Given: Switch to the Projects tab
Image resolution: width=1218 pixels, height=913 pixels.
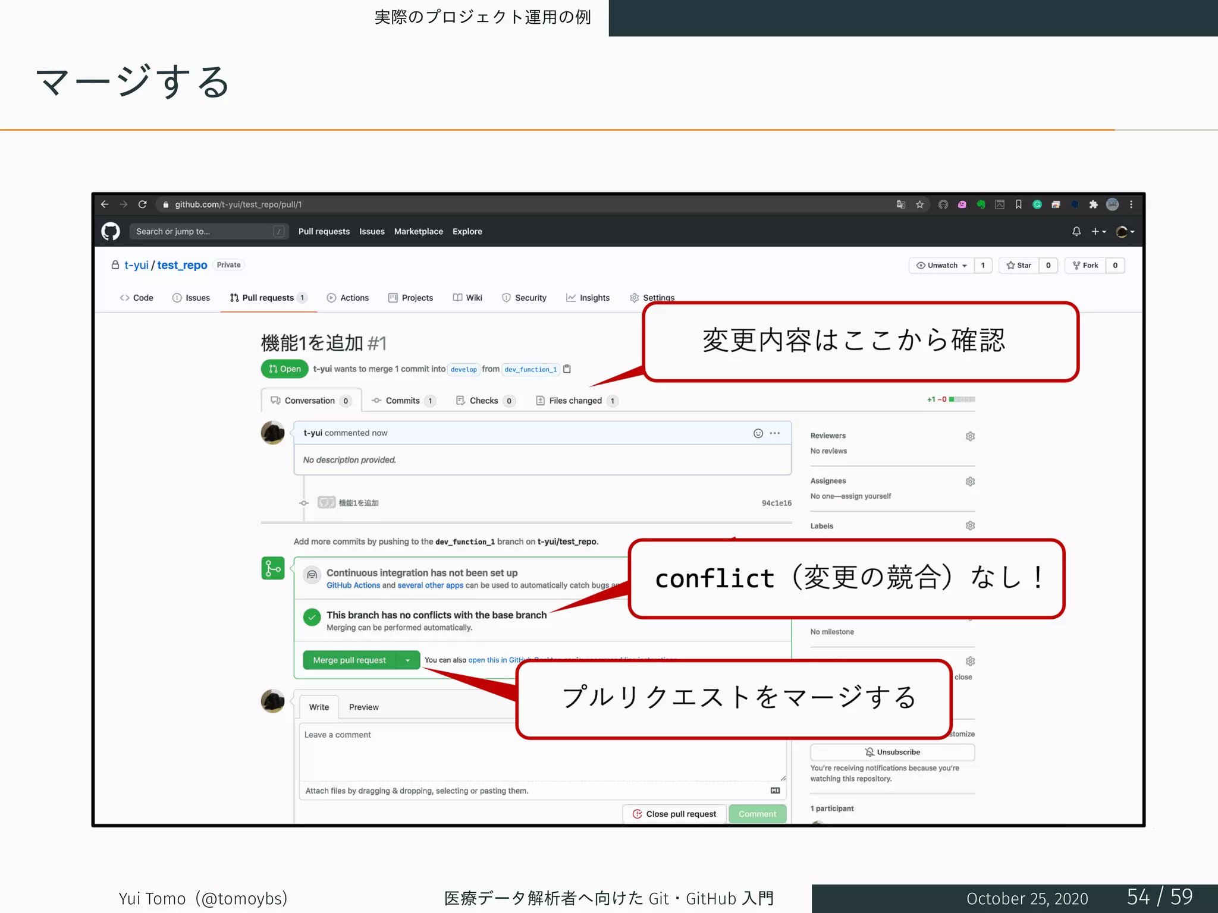Looking at the screenshot, I should tap(410, 298).
